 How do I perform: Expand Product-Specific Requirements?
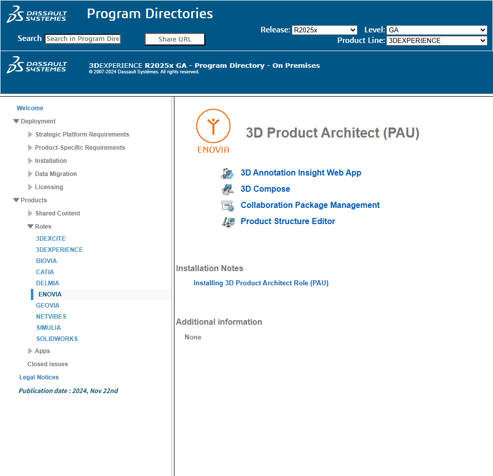tap(30, 148)
